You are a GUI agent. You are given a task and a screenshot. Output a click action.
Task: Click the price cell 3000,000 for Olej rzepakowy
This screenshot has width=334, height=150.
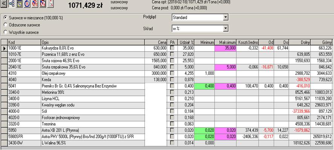click(x=156, y=73)
